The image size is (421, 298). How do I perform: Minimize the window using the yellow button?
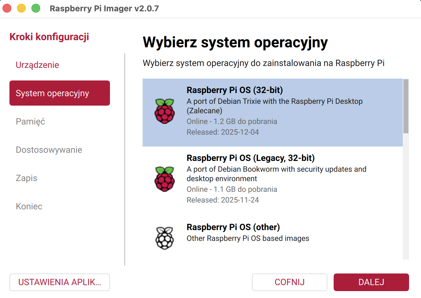(x=21, y=8)
